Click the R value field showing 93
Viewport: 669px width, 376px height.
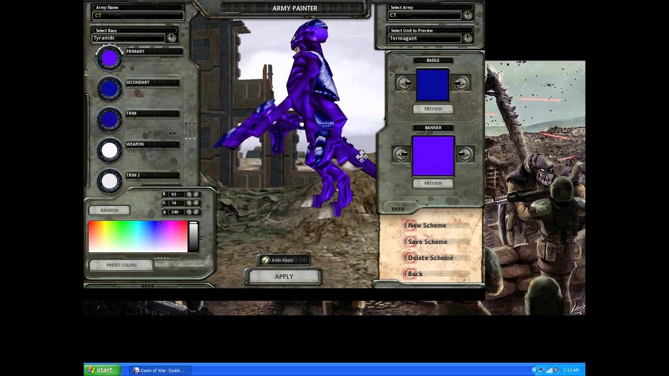click(177, 194)
